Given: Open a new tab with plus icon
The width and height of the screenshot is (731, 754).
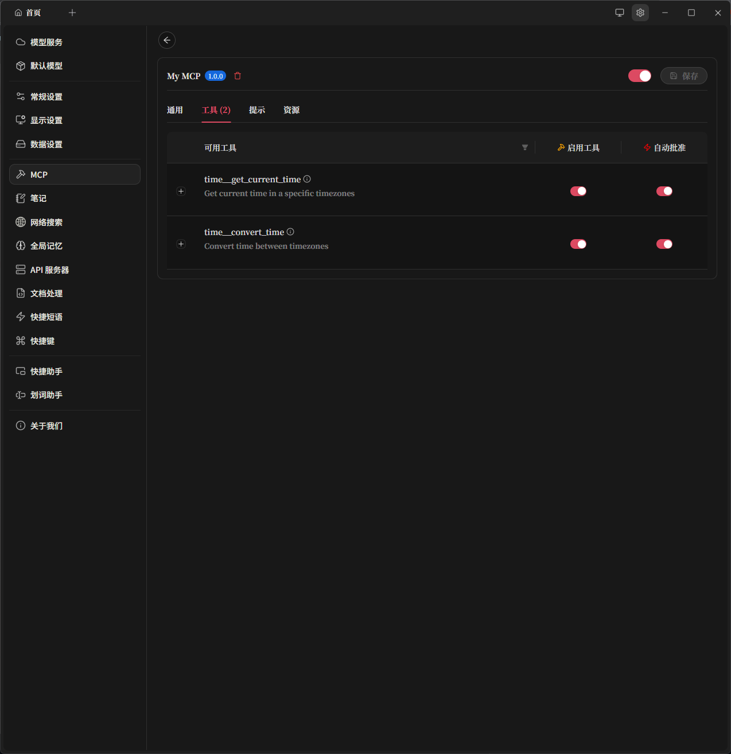Looking at the screenshot, I should pyautogui.click(x=72, y=13).
